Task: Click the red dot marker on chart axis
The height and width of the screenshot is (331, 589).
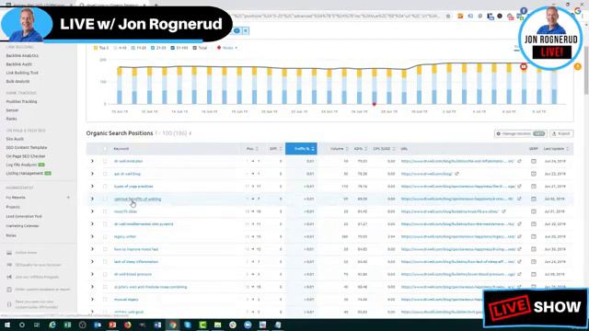Action: coord(374,104)
